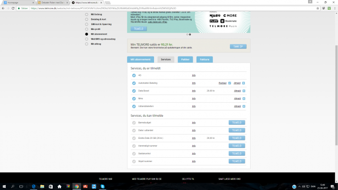
Task: Click TILMELD for Ekstra Data 20 GB
Action: click(237, 138)
